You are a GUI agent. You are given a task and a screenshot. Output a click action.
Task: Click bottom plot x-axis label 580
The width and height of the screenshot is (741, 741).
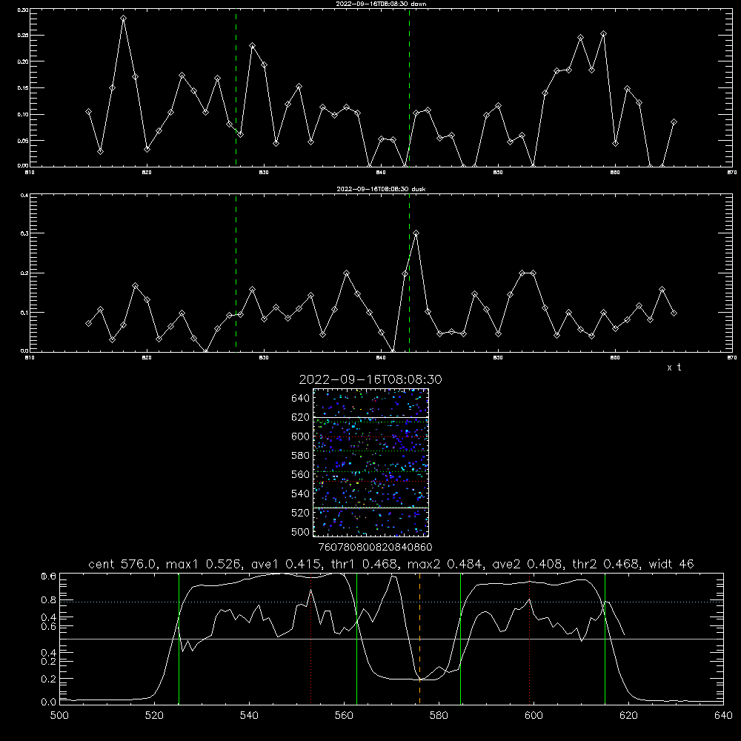[439, 716]
